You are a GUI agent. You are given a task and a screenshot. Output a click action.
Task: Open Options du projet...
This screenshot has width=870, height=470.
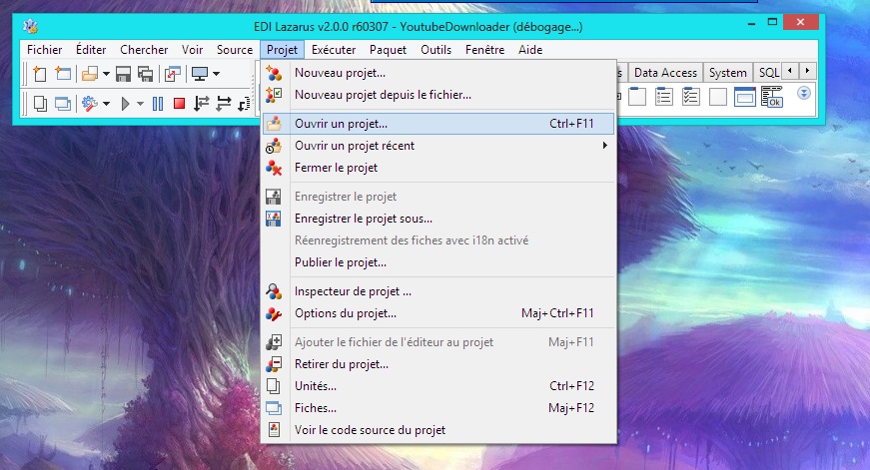coord(438,313)
